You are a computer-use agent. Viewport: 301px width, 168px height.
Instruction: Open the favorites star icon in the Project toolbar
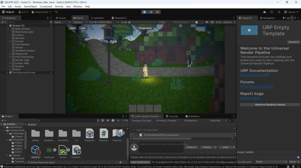(118, 120)
